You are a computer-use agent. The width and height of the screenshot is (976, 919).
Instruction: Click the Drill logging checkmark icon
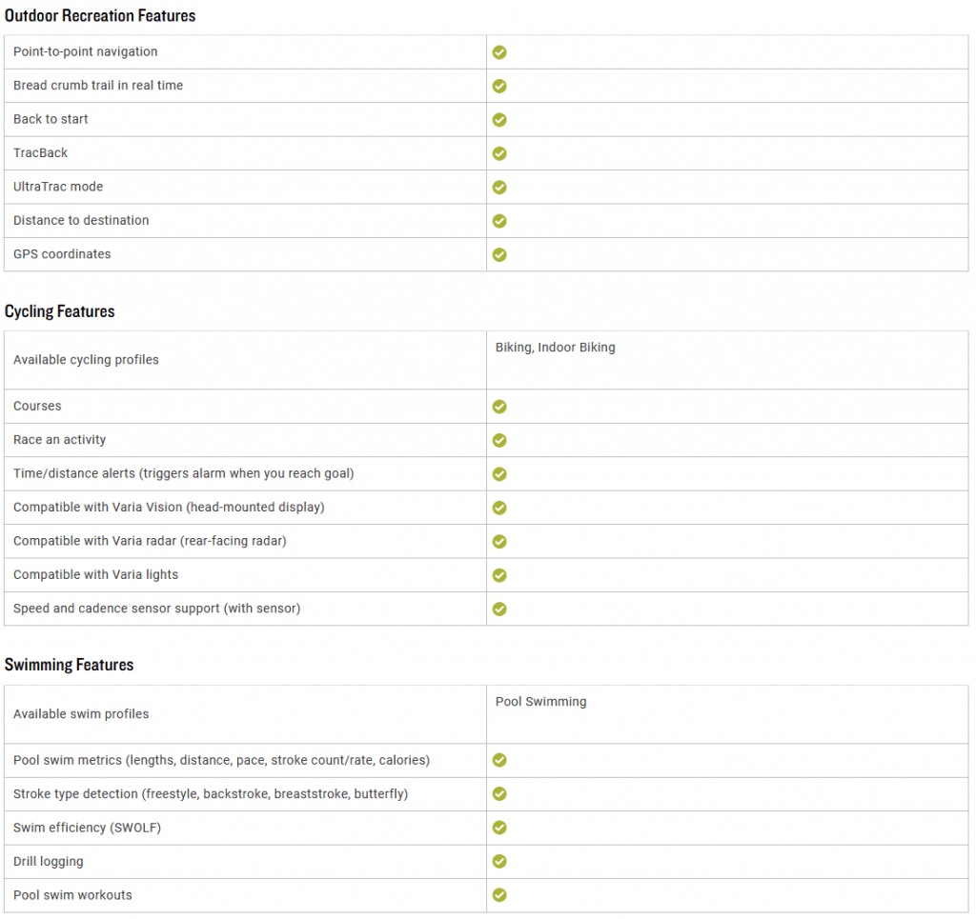coord(499,861)
